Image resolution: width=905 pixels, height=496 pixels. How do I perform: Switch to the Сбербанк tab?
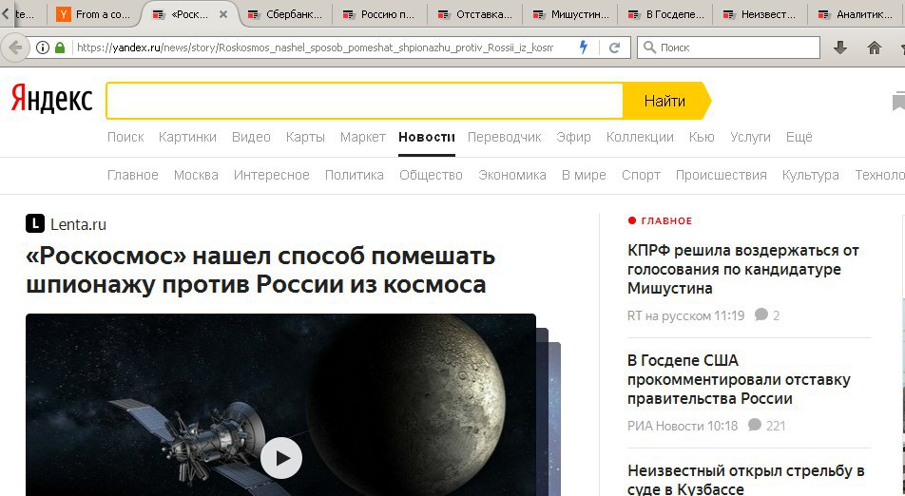(285, 14)
